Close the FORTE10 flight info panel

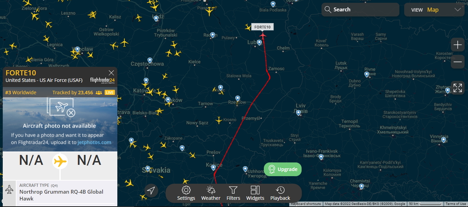[x=111, y=73]
